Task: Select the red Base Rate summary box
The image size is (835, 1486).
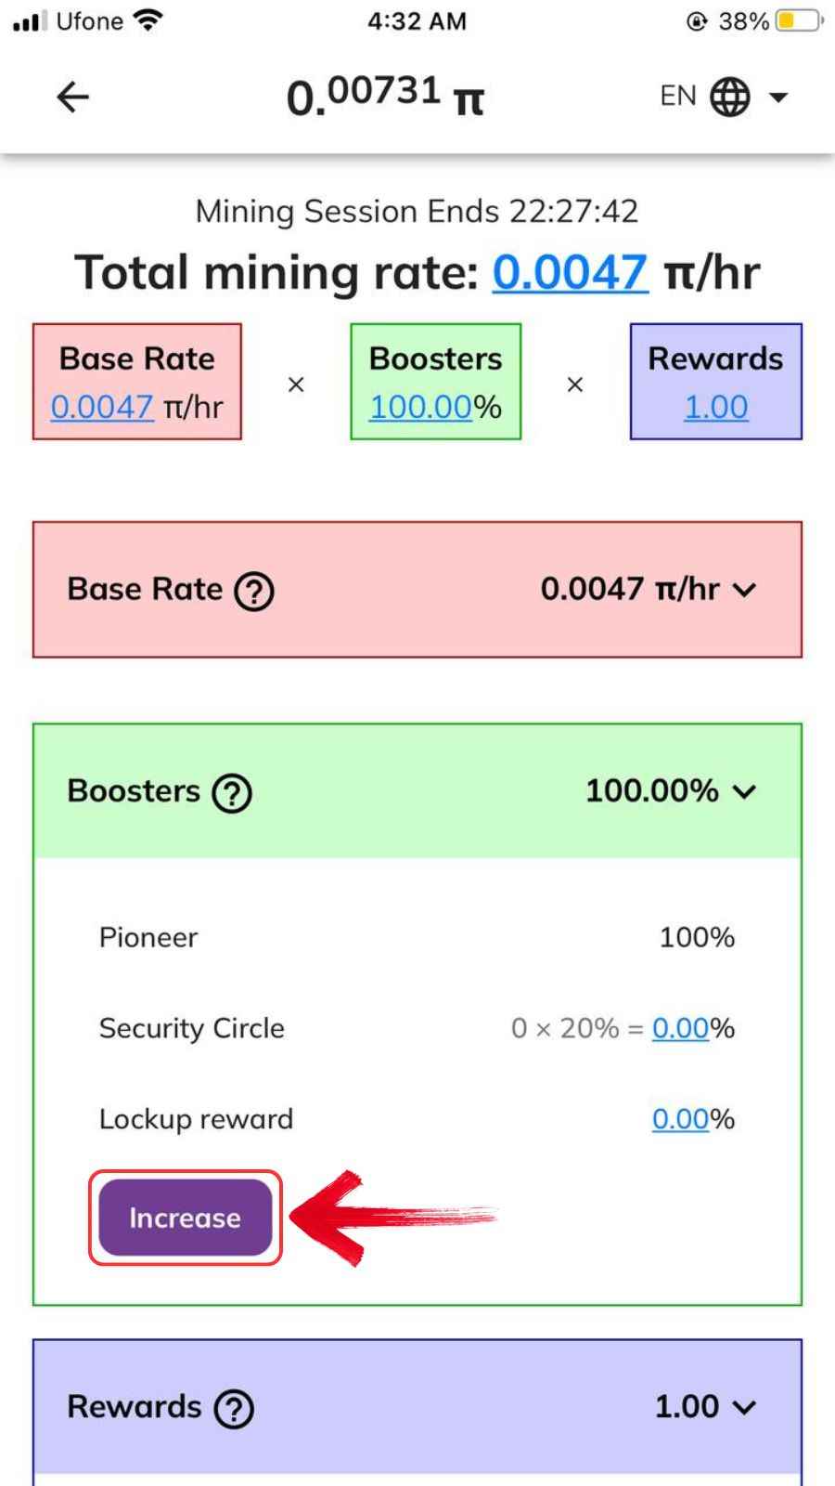Action: click(x=137, y=382)
